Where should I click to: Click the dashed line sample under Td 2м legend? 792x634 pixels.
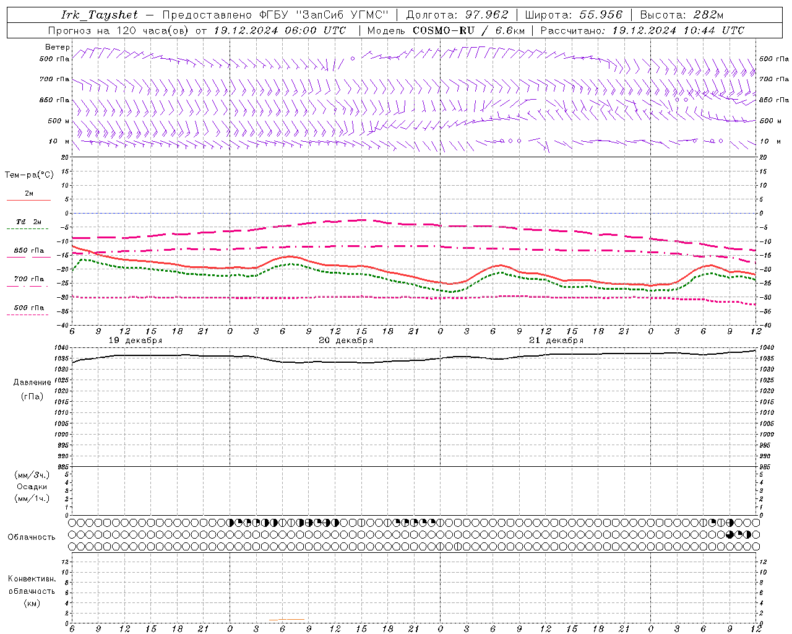coord(28,229)
